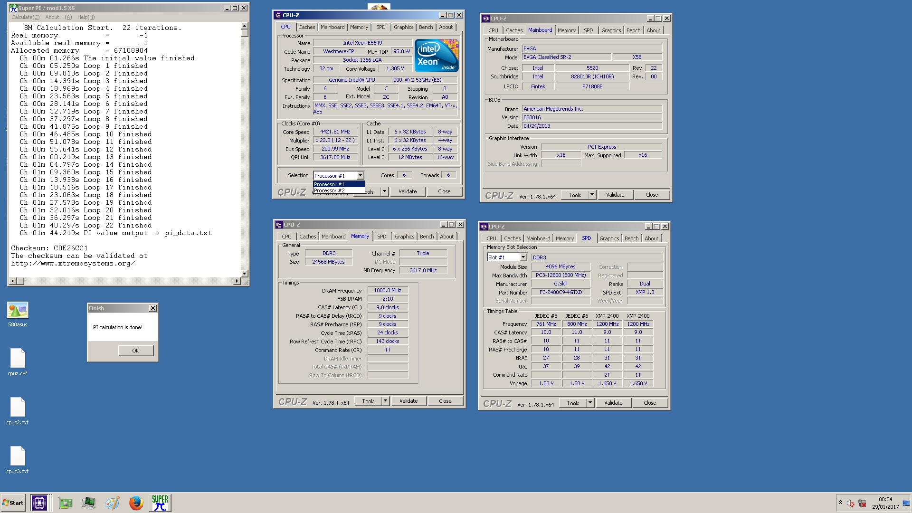Click the CPU-Z taskbar icon

coord(39,503)
